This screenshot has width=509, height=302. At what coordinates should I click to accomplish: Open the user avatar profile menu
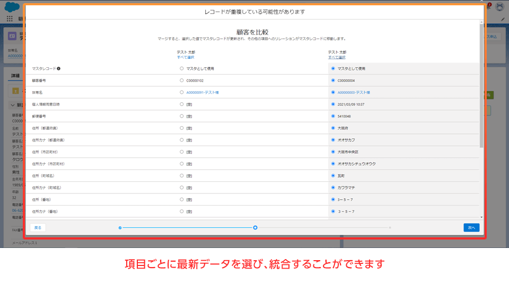pyautogui.click(x=499, y=7)
